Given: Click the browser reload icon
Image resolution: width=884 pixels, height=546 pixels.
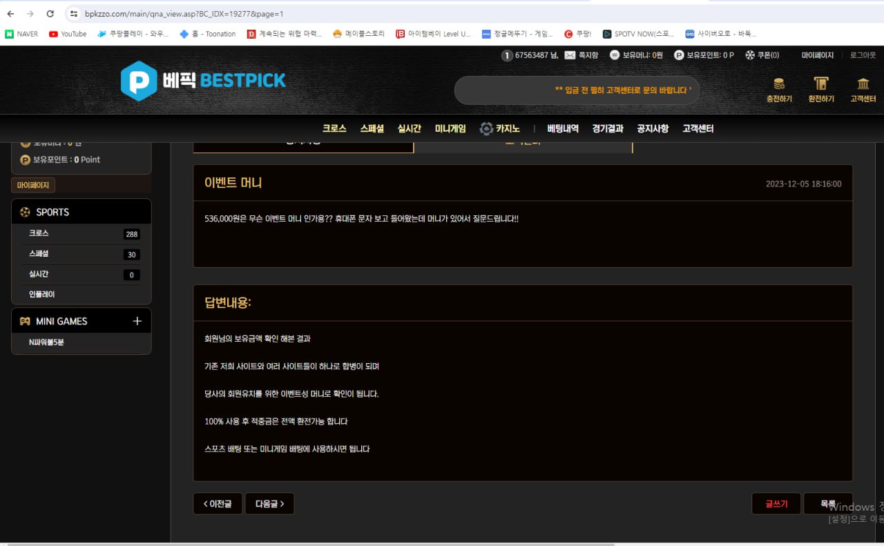Looking at the screenshot, I should tap(50, 14).
